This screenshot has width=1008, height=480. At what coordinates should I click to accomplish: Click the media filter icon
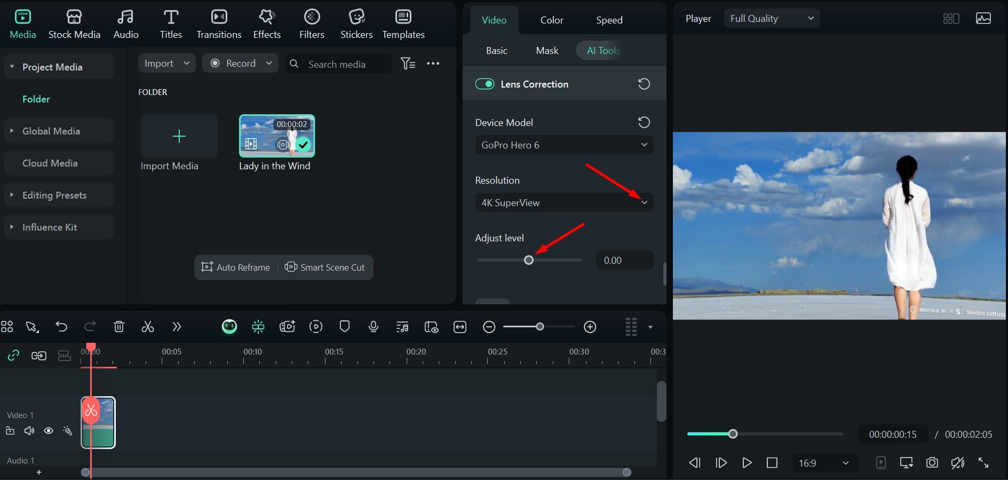point(408,64)
